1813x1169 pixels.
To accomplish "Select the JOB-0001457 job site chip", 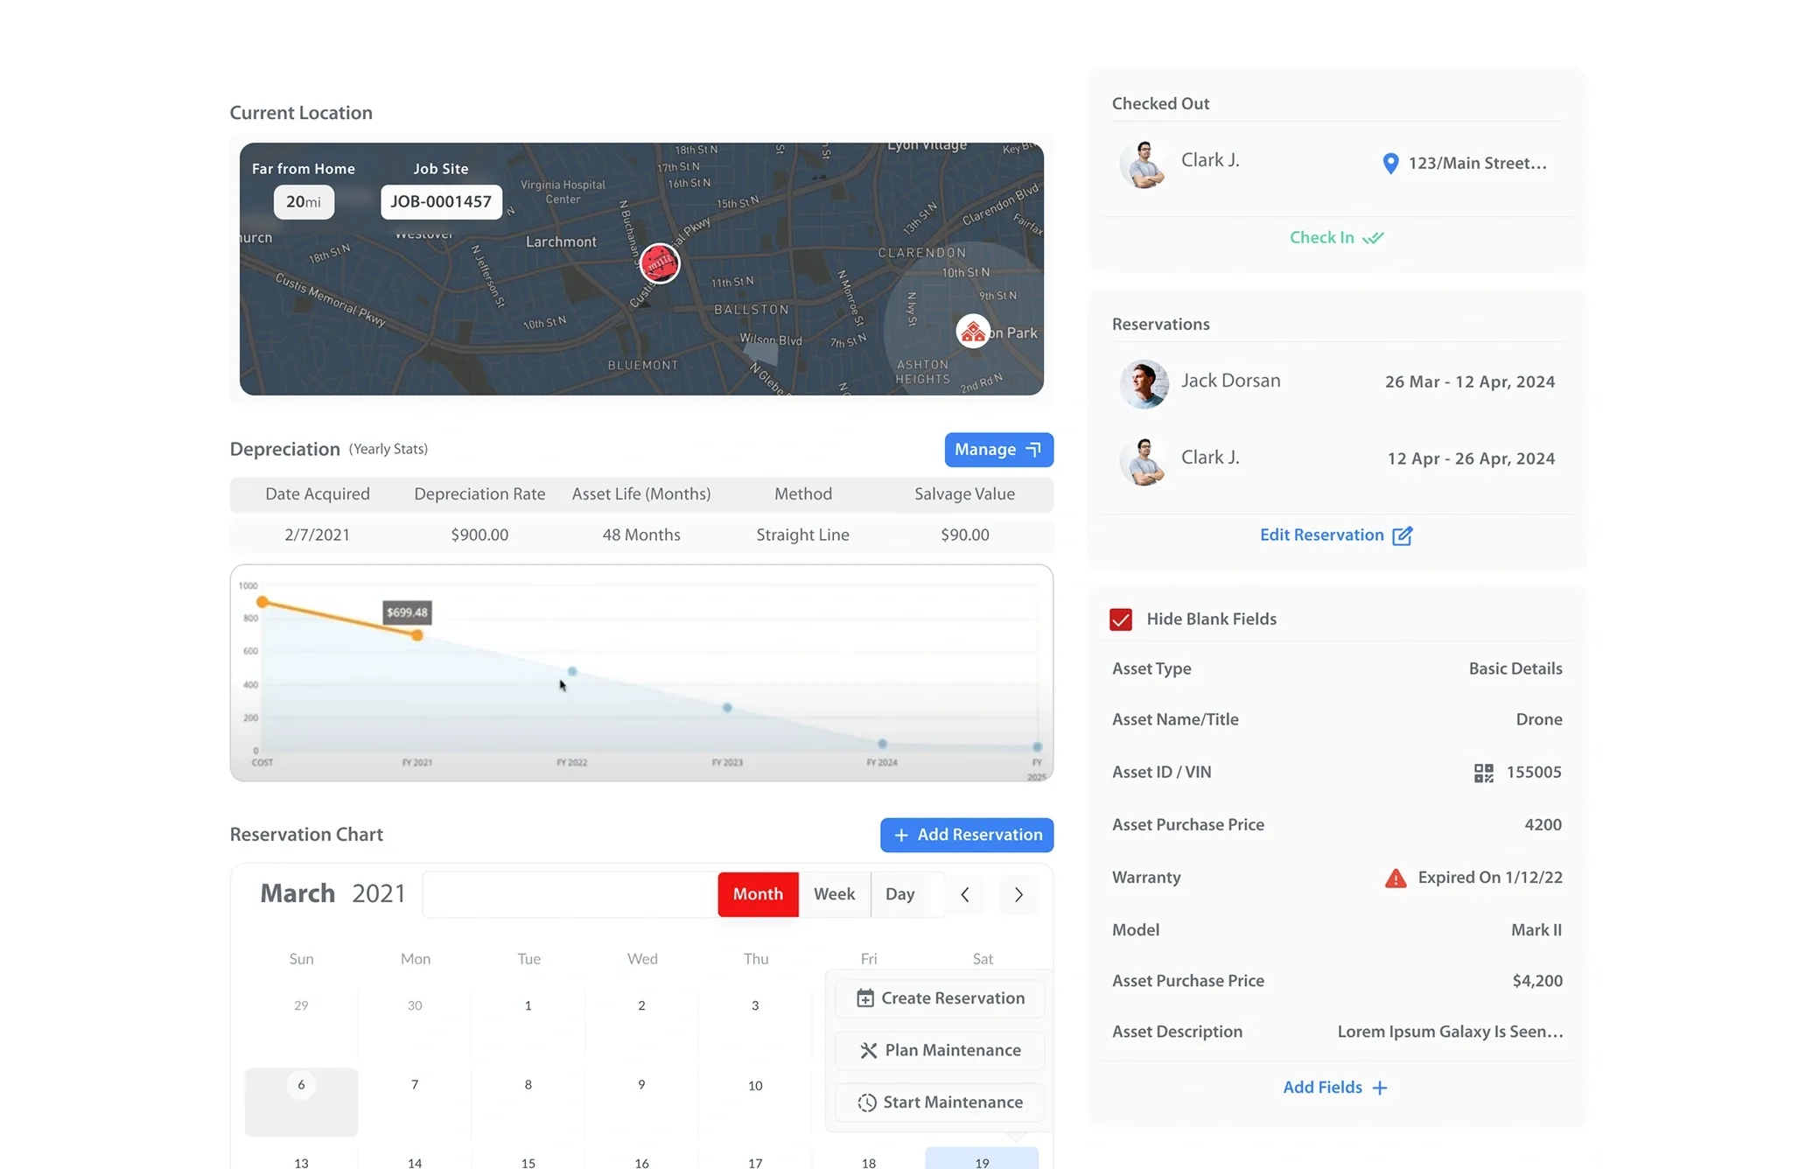I will [x=441, y=201].
